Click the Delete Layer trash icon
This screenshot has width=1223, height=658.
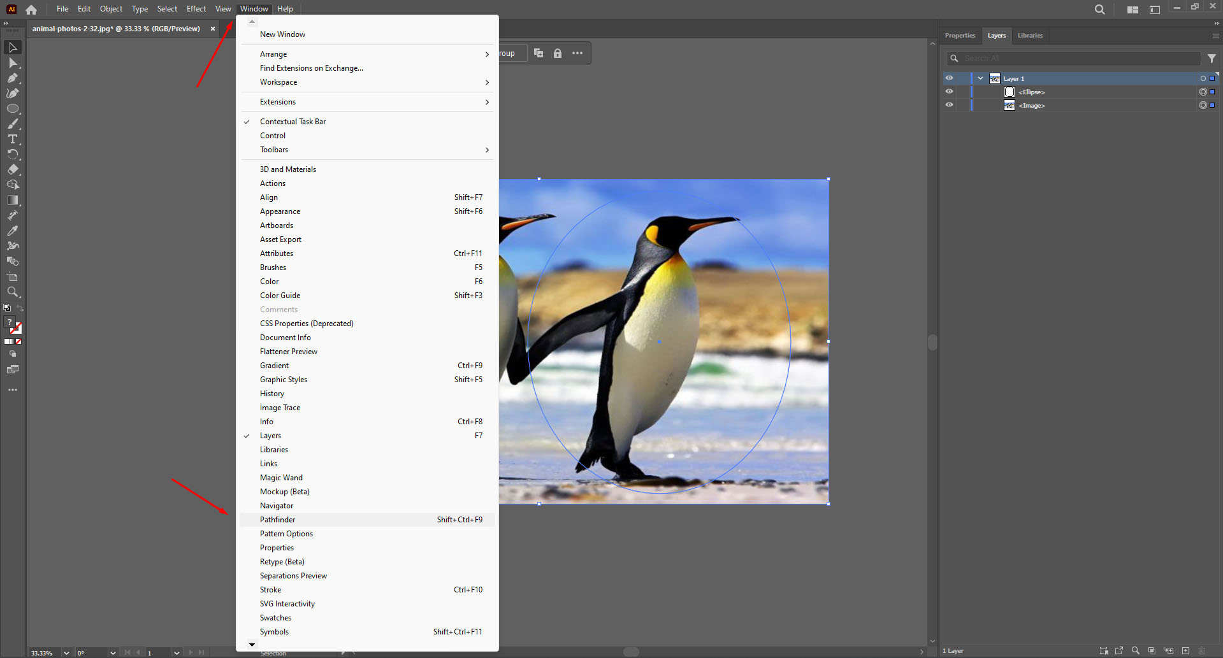click(x=1203, y=651)
